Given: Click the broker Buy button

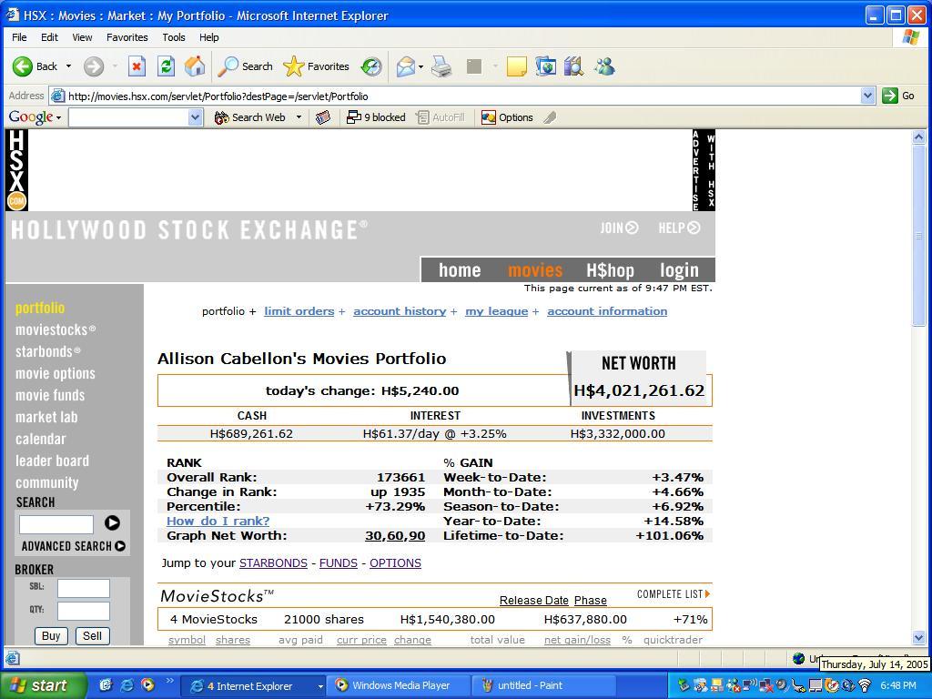Looking at the screenshot, I should coord(51,636).
